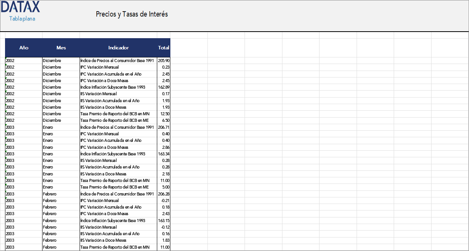Viewport: 469px width, 251px height.
Task: Select the Total column header
Action: (164, 47)
